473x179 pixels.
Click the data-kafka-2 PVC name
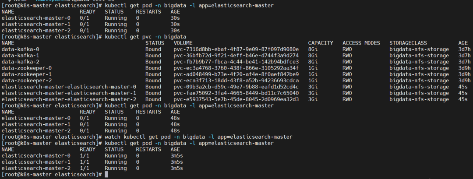[x=21, y=62]
